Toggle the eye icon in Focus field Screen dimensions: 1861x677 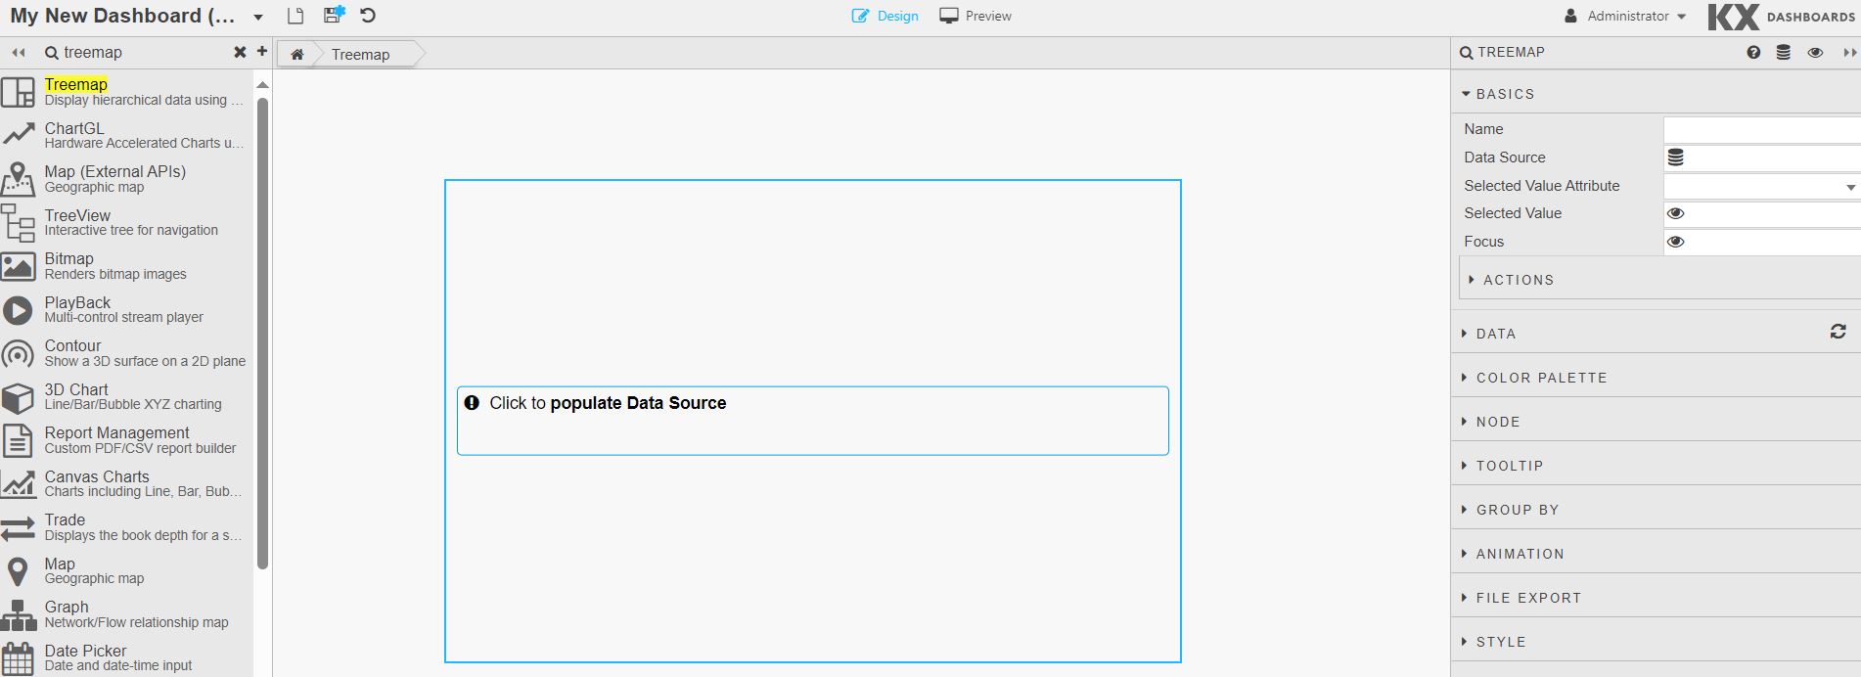1676,242
